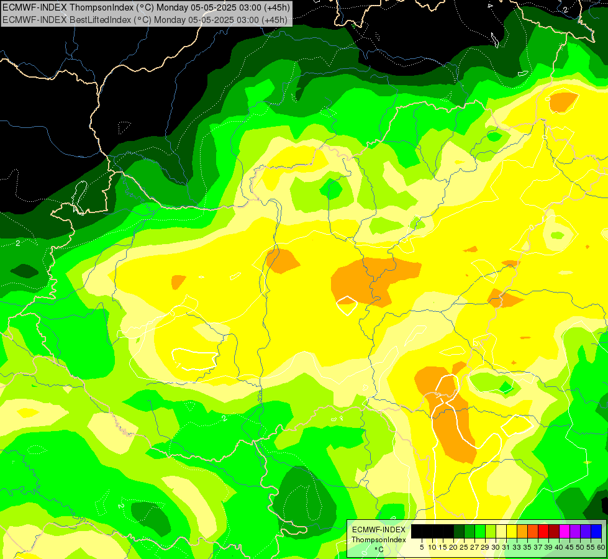The image size is (608, 559).
Task: Click the yellow-green 29–30 legend swatch
Action: click(x=491, y=531)
